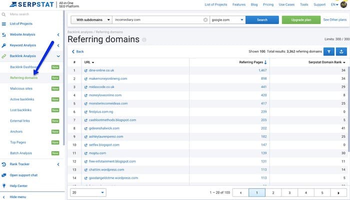Open Malicious sites in sidebar
Viewport: 350px width, 200px height.
point(21,89)
